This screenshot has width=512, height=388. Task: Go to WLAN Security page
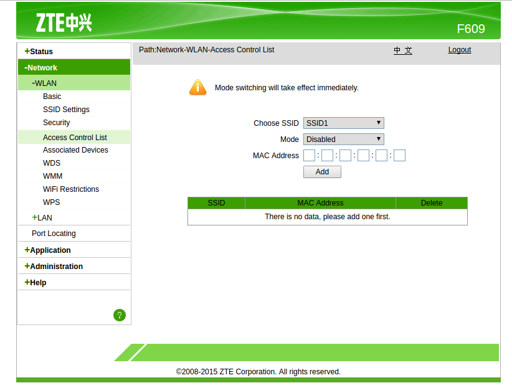[x=56, y=123]
